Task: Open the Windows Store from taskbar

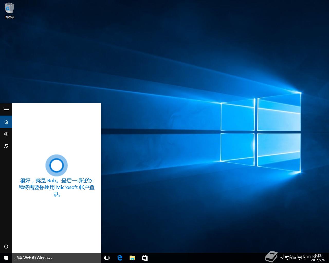Action: (145, 258)
